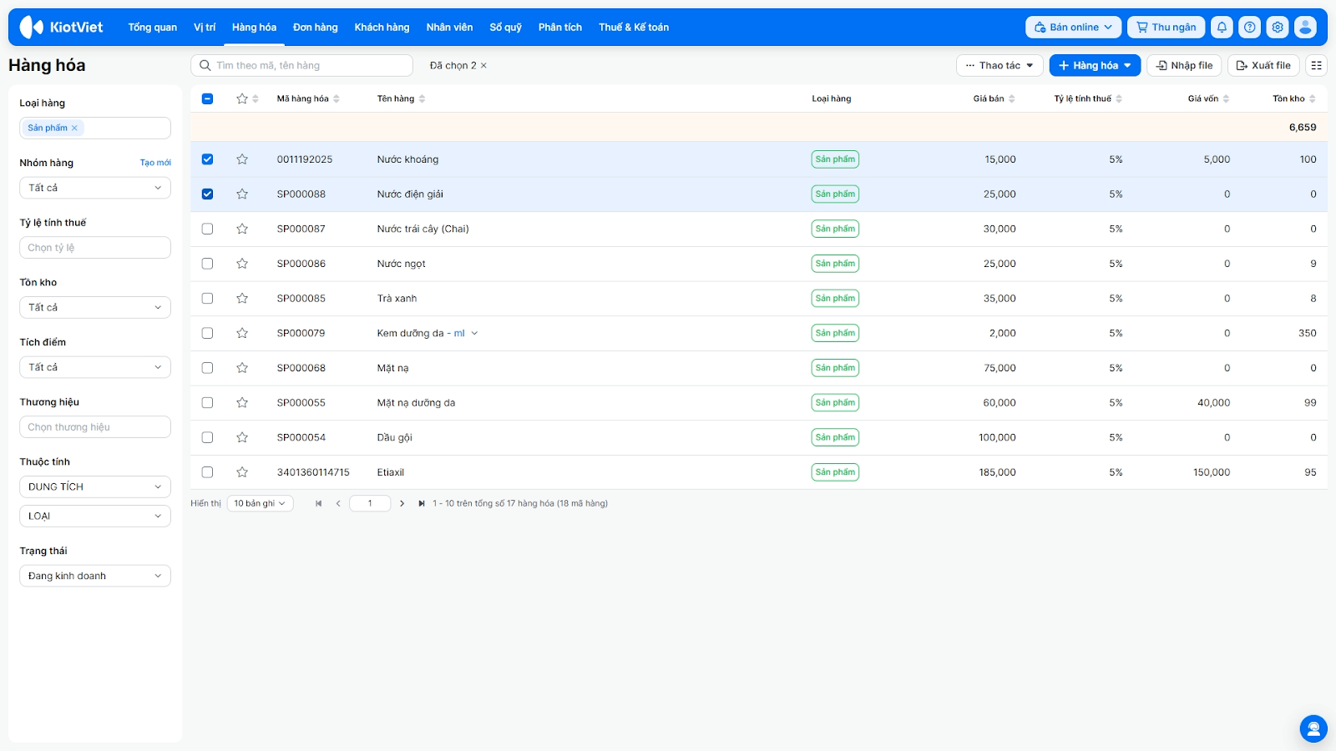Open the settings gear icon
Image resolution: width=1336 pixels, height=751 pixels.
(x=1277, y=28)
